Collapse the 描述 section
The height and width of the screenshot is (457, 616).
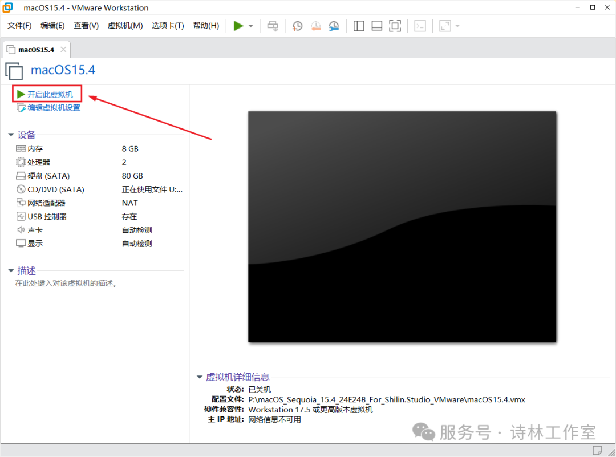(11, 270)
